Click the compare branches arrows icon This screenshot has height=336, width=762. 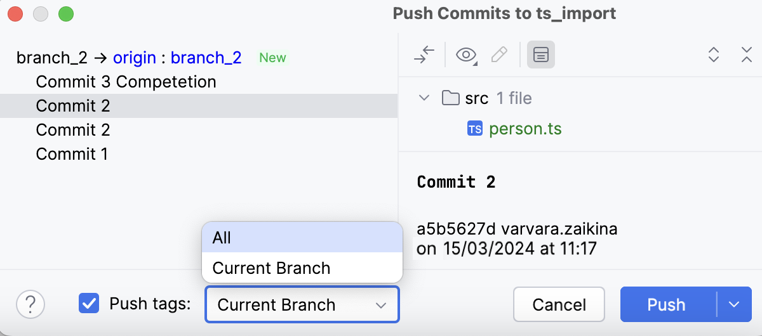pyautogui.click(x=424, y=55)
